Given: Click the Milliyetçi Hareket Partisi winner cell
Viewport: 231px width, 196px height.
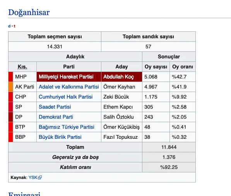Looking at the screenshot, I should click(69, 77).
